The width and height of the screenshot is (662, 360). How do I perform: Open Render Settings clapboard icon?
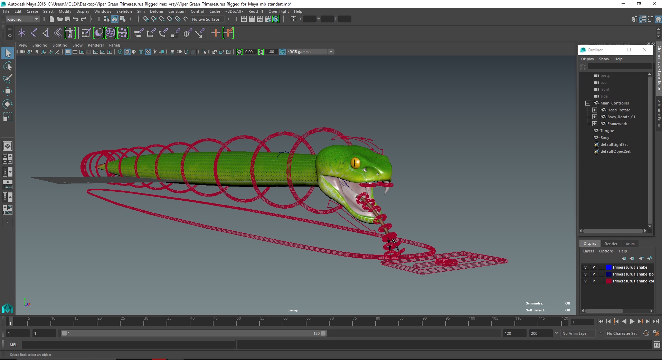tap(268, 19)
